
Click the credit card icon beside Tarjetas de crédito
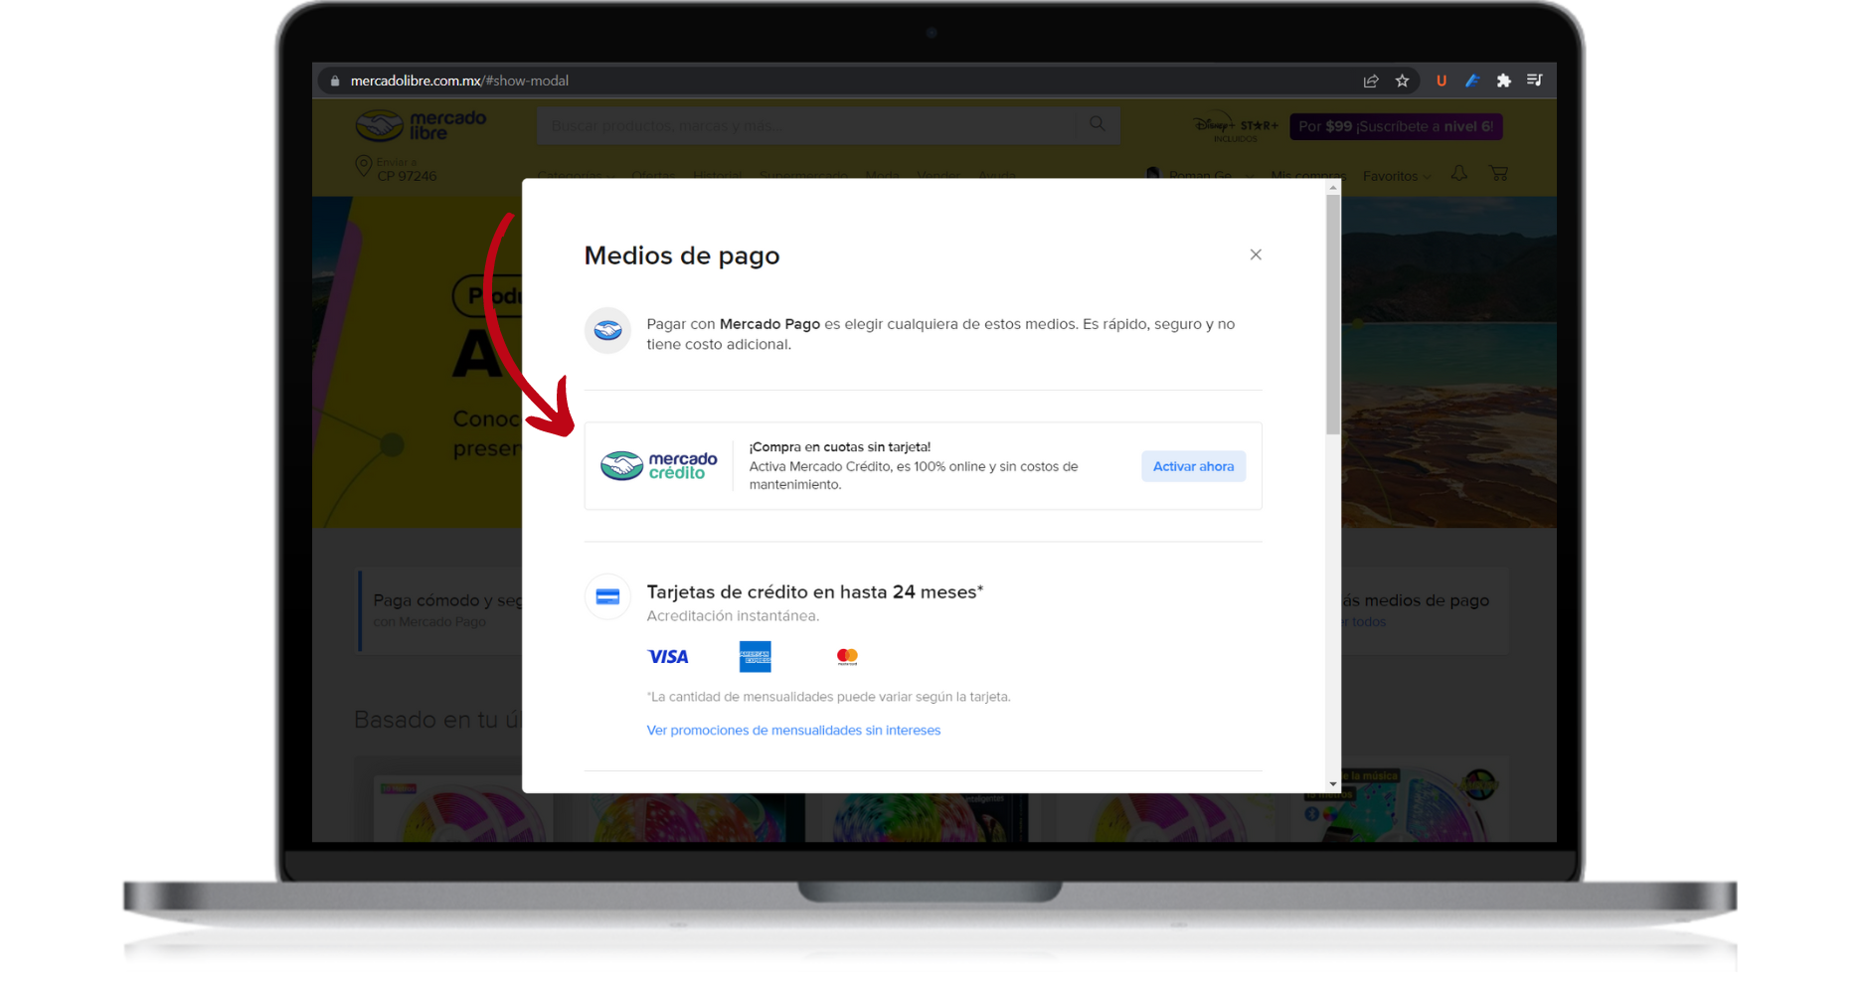click(x=606, y=596)
